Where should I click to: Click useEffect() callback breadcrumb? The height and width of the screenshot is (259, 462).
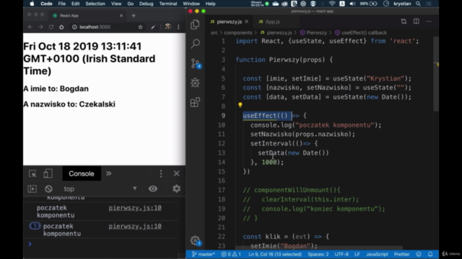[361, 32]
